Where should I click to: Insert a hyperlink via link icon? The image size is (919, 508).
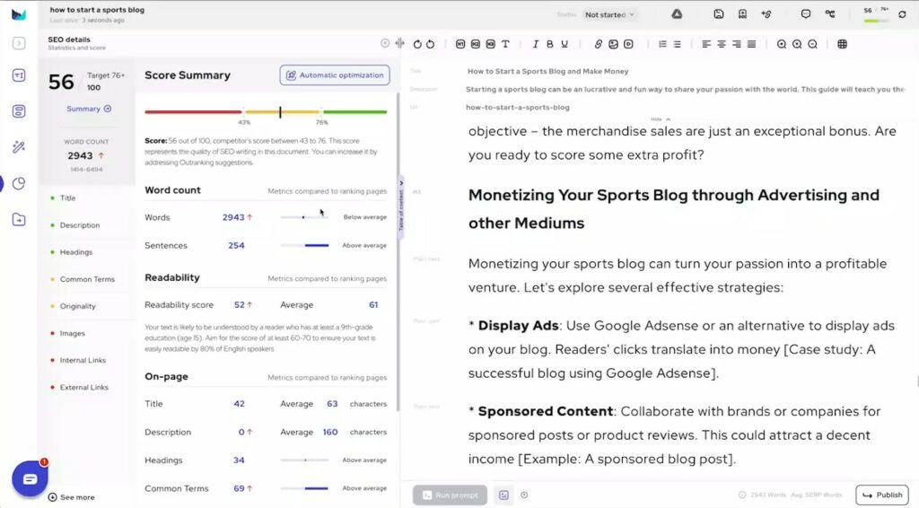point(598,44)
